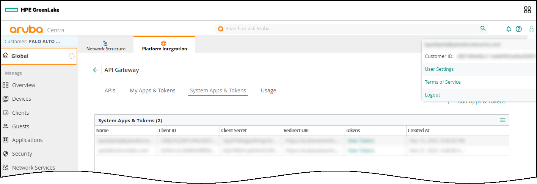
Task: Click the Created At column header
Action: pyautogui.click(x=419, y=131)
